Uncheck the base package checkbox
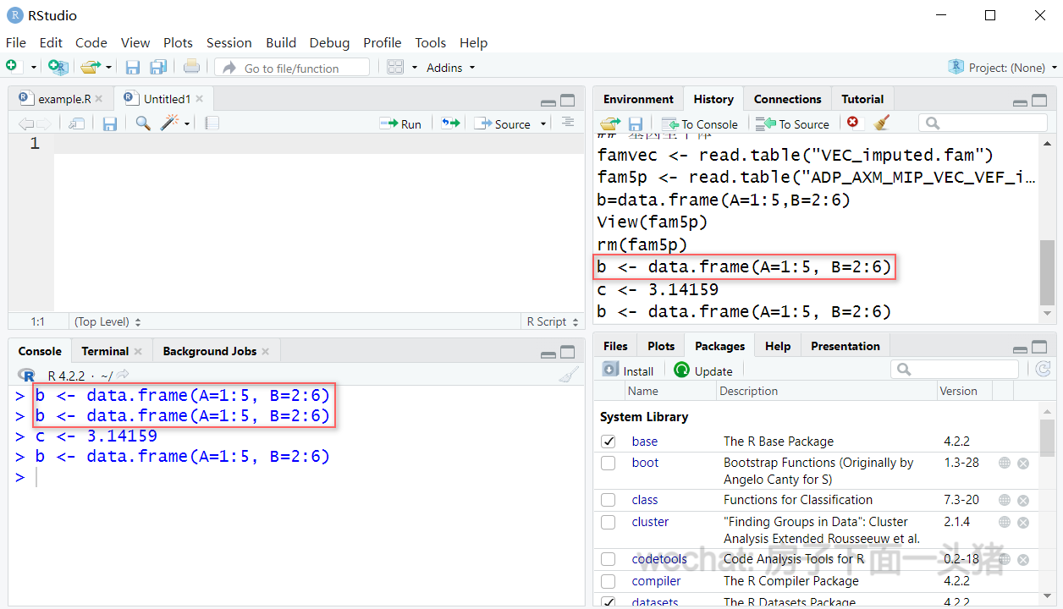Image resolution: width=1063 pixels, height=609 pixels. 608,441
